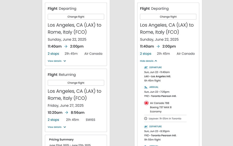This screenshot has width=233, height=146.
Task: Click the time arrow icon in the expanded Departing card
Action: [x=158, y=47]
